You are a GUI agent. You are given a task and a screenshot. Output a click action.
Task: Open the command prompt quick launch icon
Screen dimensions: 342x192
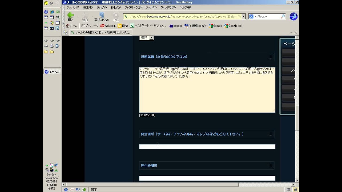pos(52,28)
